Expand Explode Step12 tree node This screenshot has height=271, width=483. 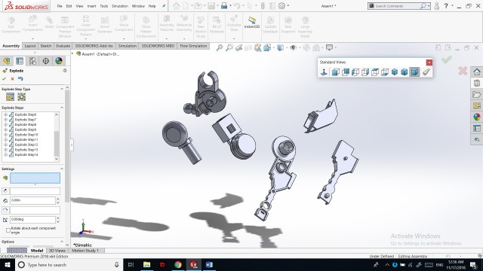(x=5, y=145)
